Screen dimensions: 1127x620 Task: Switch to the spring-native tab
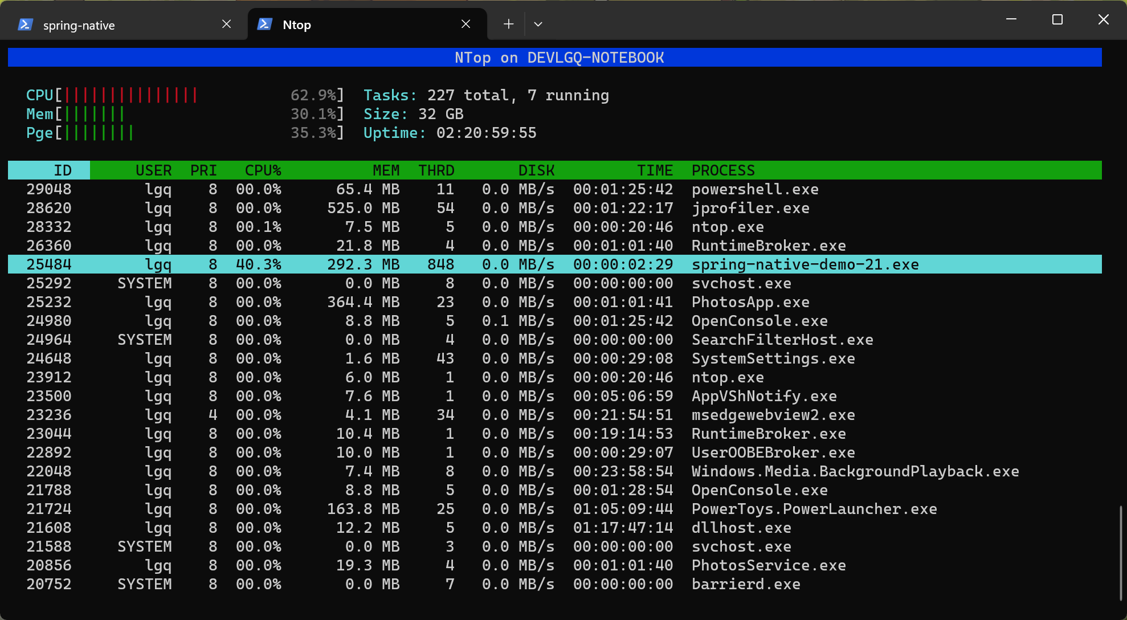(124, 25)
